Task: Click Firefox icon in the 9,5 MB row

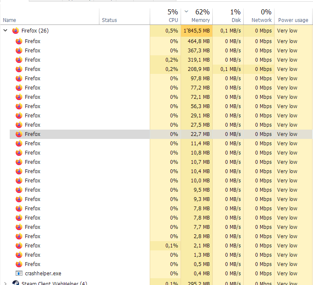Action: pyautogui.click(x=19, y=190)
